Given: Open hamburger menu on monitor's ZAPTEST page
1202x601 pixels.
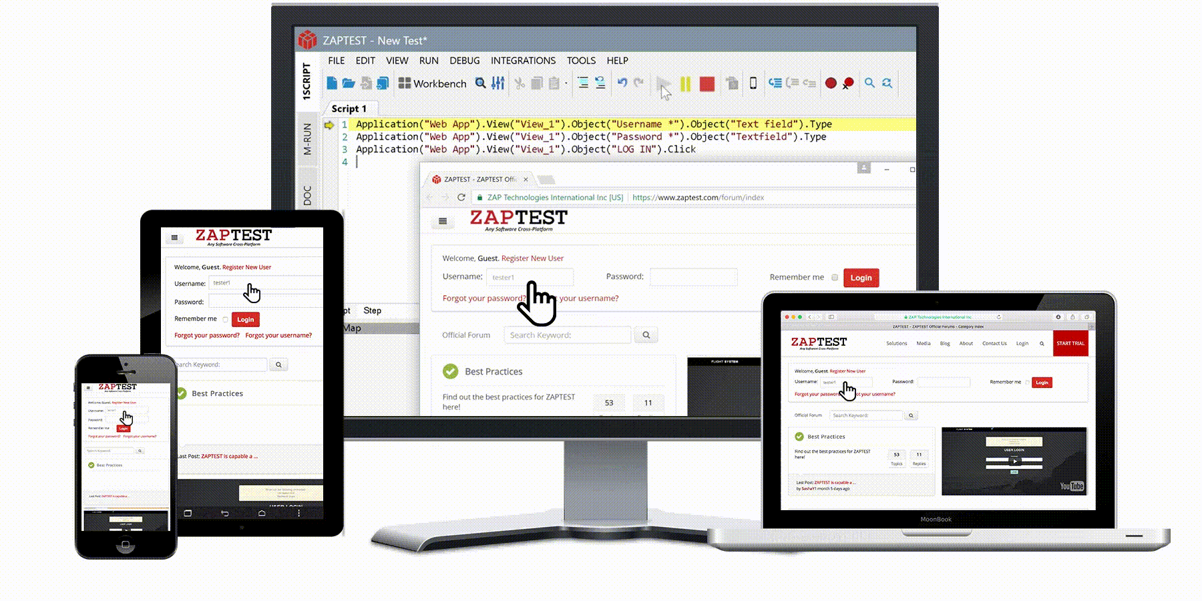Looking at the screenshot, I should (442, 221).
